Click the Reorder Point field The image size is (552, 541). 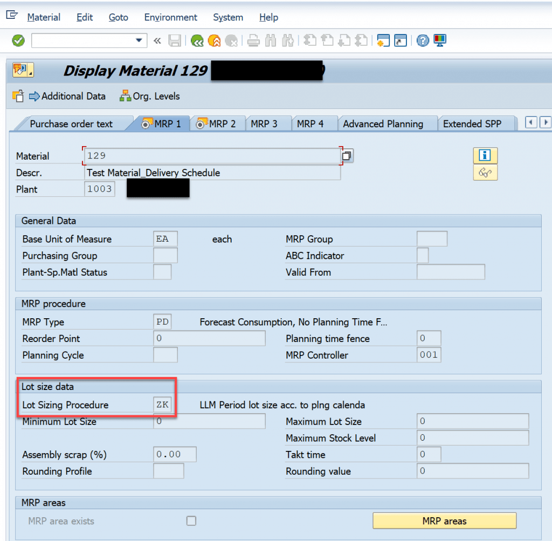click(210, 338)
